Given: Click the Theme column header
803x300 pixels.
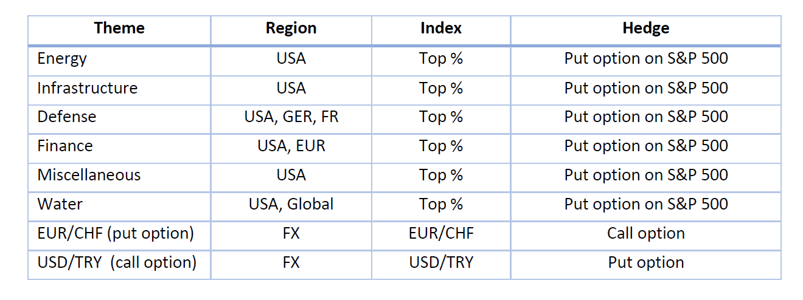Looking at the screenshot, I should click(119, 29).
